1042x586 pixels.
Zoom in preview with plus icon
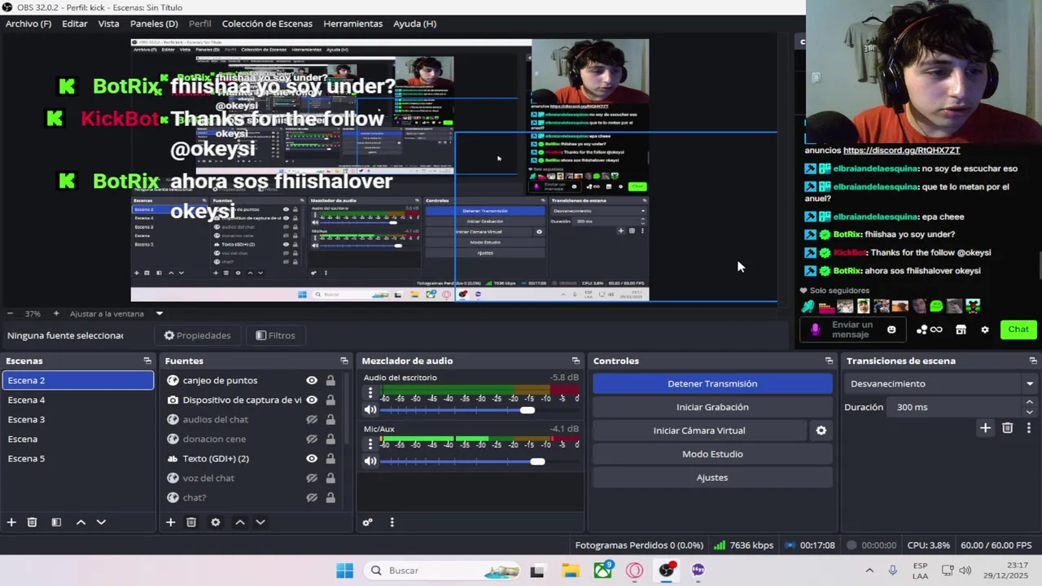pos(56,313)
